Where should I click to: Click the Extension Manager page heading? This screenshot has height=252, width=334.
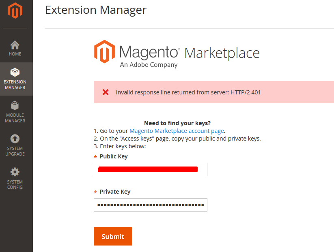pos(95,10)
